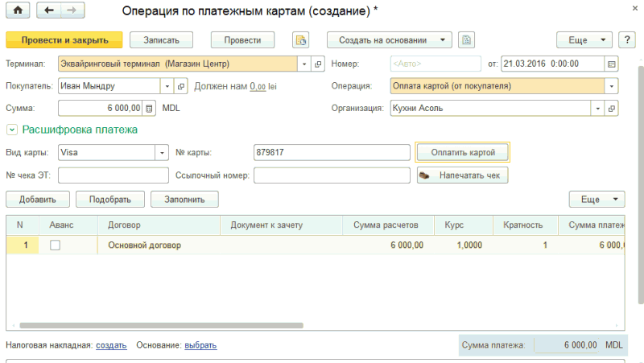This screenshot has height=363, width=644.
Task: Collapse the Расшифровка платежа section
Action: point(12,129)
